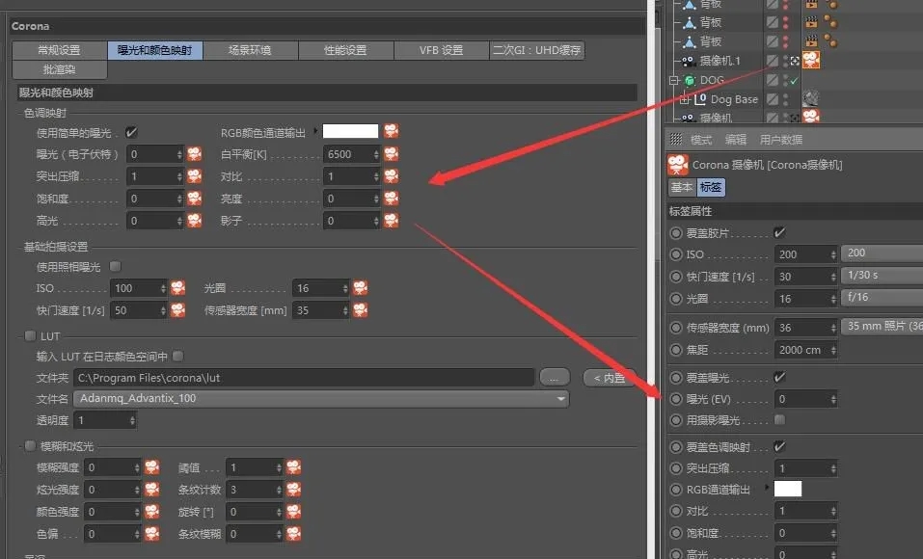Click the white RGB颜色通道输出 color swatch
The width and height of the screenshot is (923, 559).
(x=350, y=131)
